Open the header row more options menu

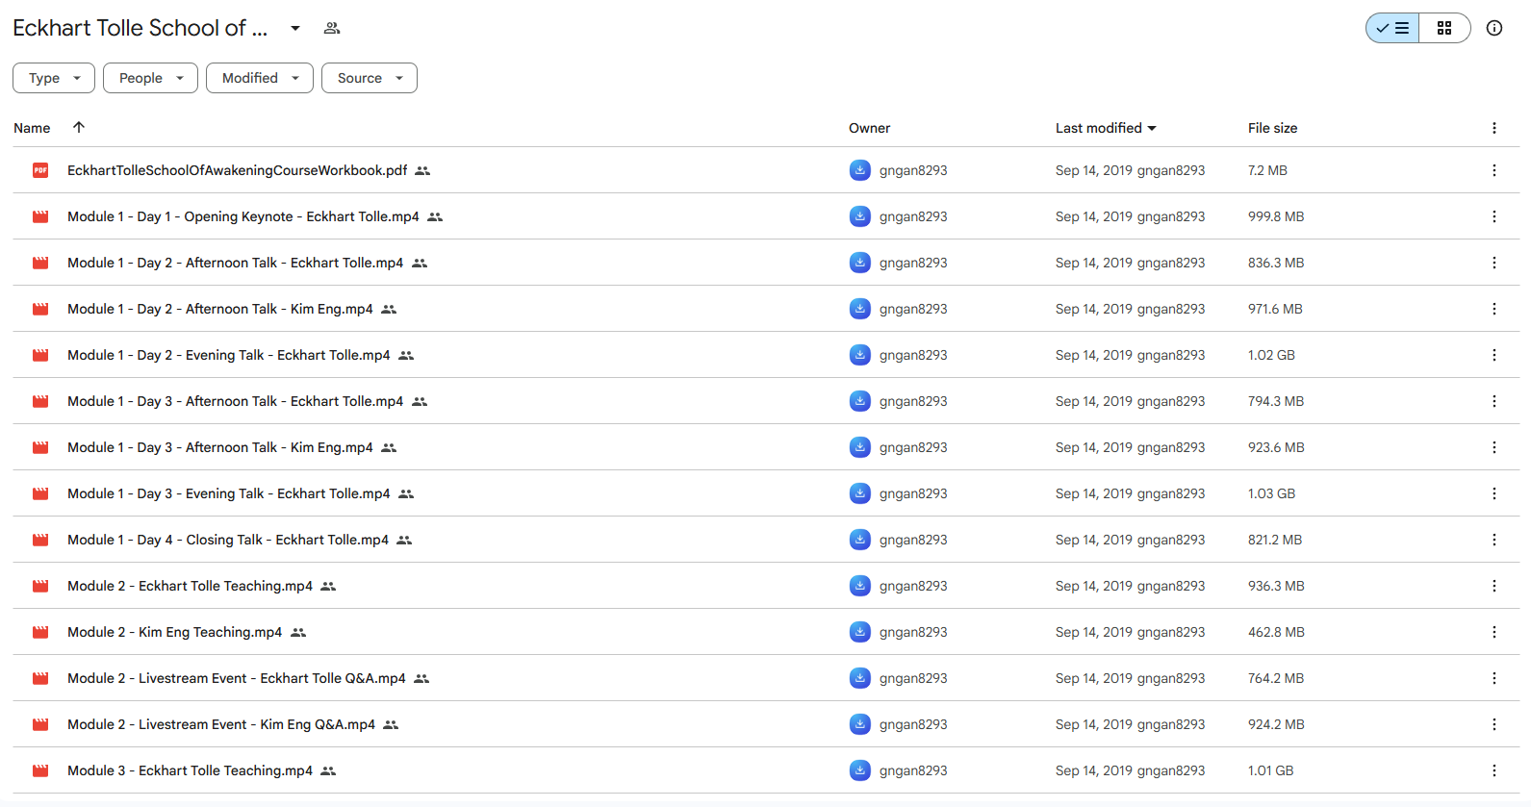(x=1494, y=128)
